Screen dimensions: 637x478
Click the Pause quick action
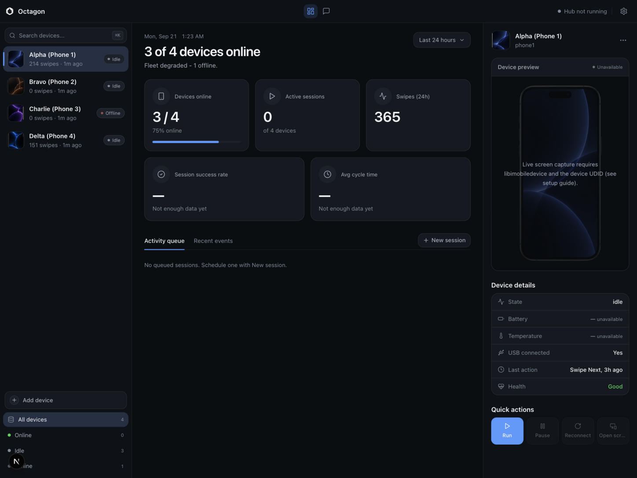542,431
